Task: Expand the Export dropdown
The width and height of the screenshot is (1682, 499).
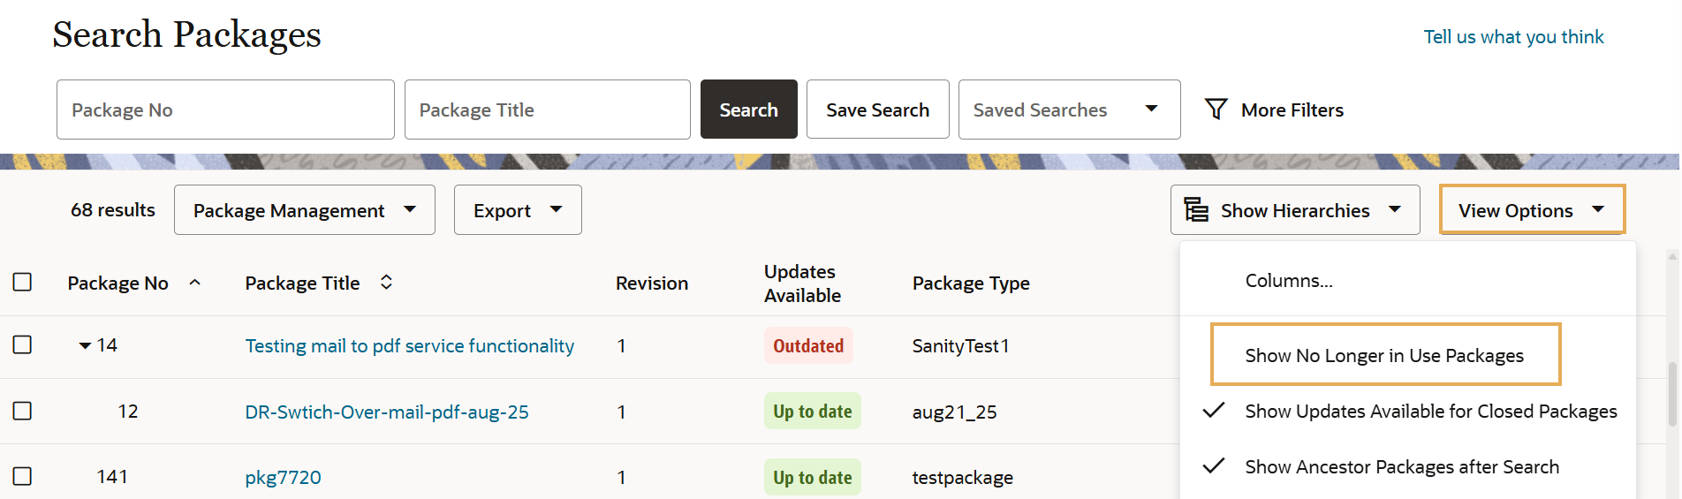Action: [x=518, y=210]
